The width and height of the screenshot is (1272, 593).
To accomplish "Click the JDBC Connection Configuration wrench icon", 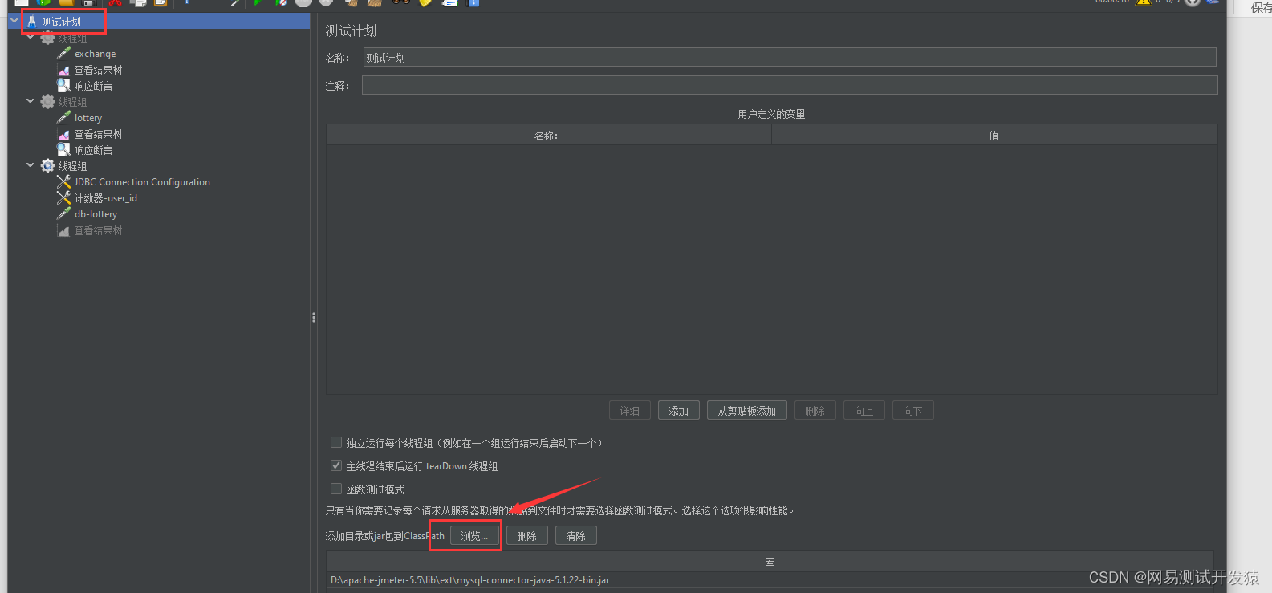I will [x=64, y=182].
